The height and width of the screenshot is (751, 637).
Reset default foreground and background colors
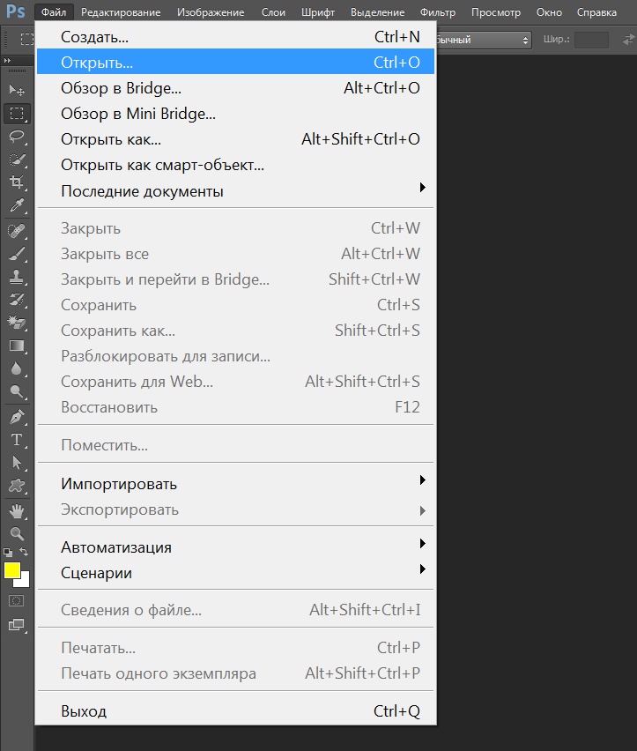[7, 552]
